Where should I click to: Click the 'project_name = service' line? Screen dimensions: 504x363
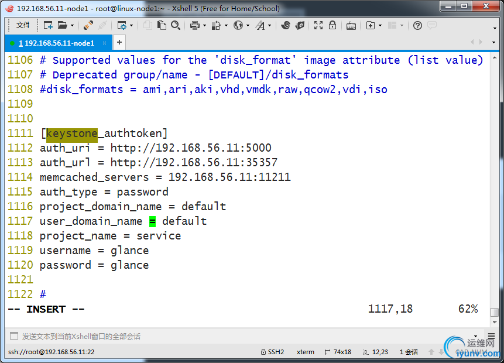click(x=110, y=236)
